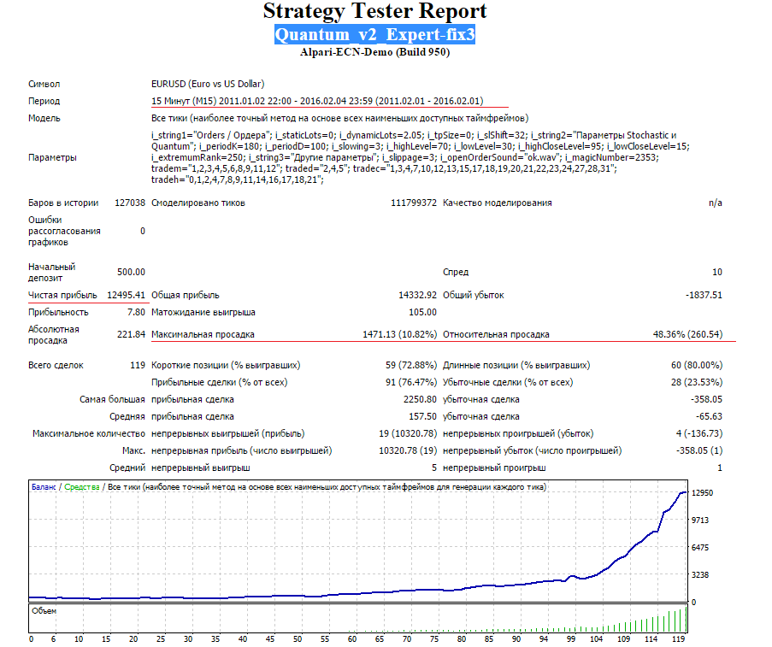Click the modelling quality value 'n/a'
The image size is (772, 647).
pos(716,203)
